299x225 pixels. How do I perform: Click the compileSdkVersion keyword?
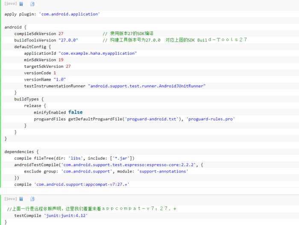pos(35,34)
